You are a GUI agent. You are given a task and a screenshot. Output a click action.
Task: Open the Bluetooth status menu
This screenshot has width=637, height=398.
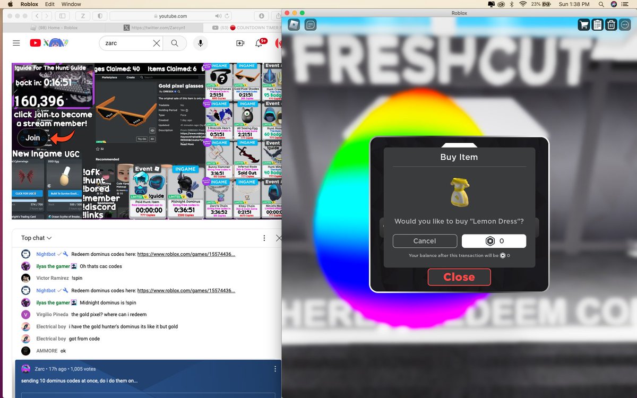(512, 4)
